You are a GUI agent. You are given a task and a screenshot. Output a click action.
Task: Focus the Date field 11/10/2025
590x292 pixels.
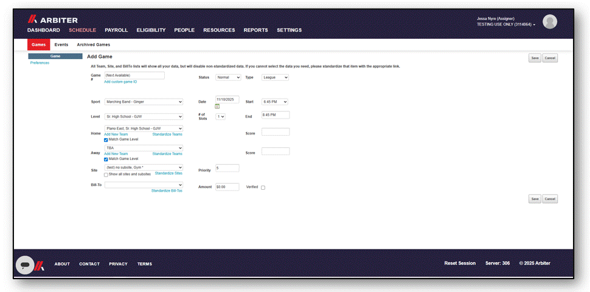[227, 100]
